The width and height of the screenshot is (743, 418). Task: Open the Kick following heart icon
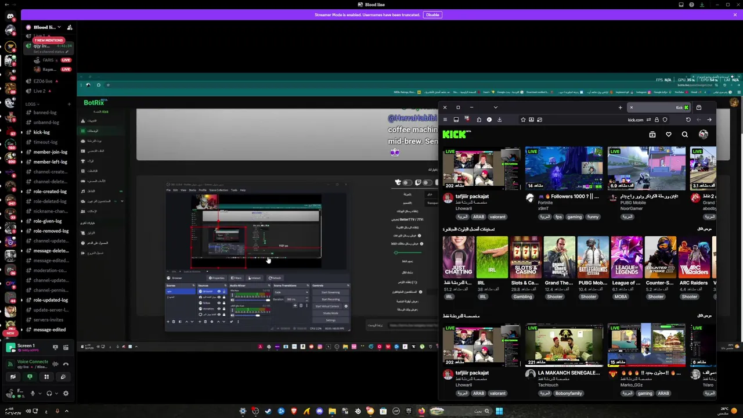click(669, 135)
